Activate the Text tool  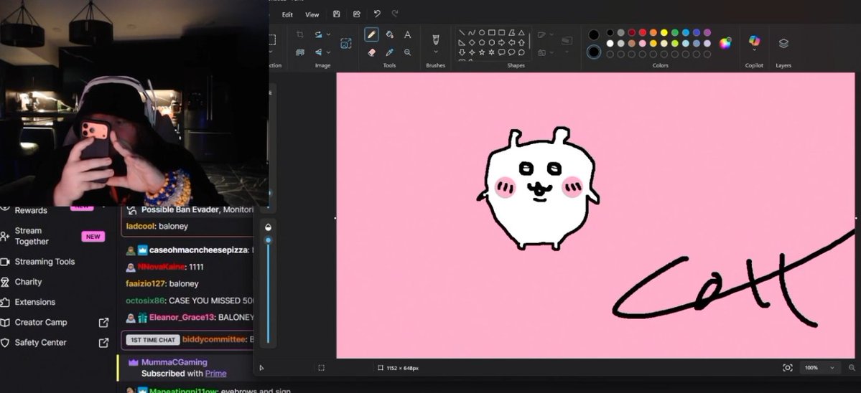click(407, 34)
